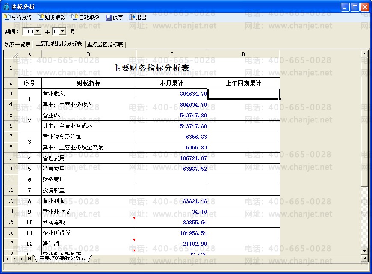
Task: Jump to the last sheet with the navigation arrow
Action: point(29,259)
